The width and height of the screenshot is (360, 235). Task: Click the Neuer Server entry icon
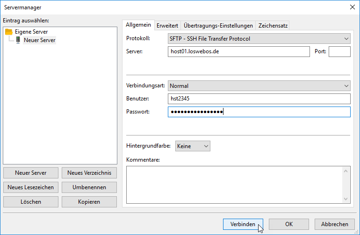18,40
